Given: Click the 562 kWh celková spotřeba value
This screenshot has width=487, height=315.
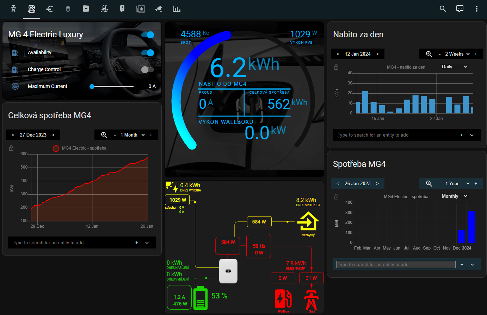Looking at the screenshot, I should 288,104.
